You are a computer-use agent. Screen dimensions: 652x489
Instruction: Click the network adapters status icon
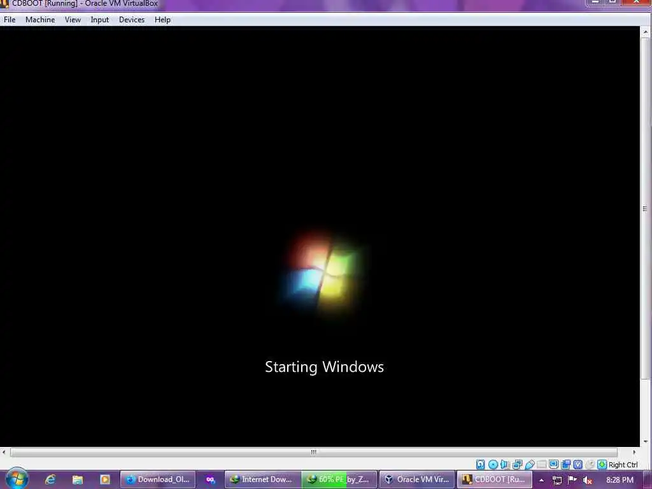(x=517, y=464)
